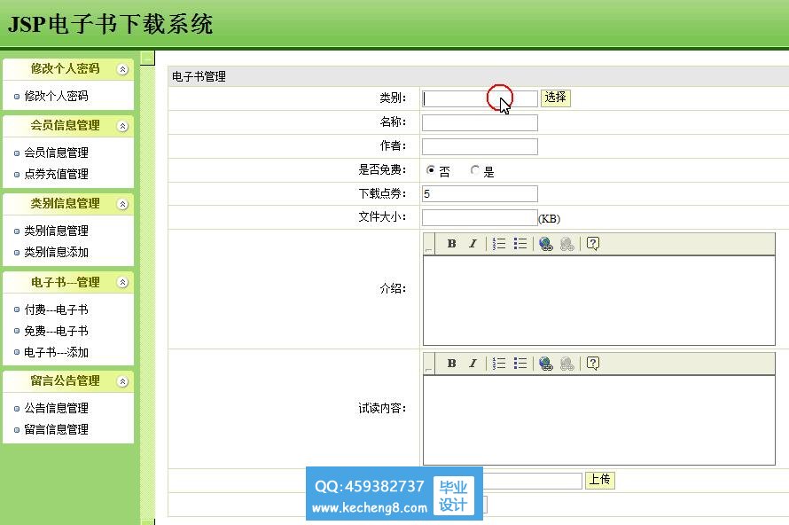Click Bold icon in 试读内容 editor toolbar
This screenshot has height=525, width=789.
[x=451, y=363]
